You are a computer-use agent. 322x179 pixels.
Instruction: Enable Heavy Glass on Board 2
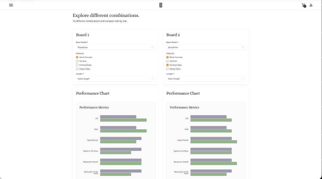point(167,69)
